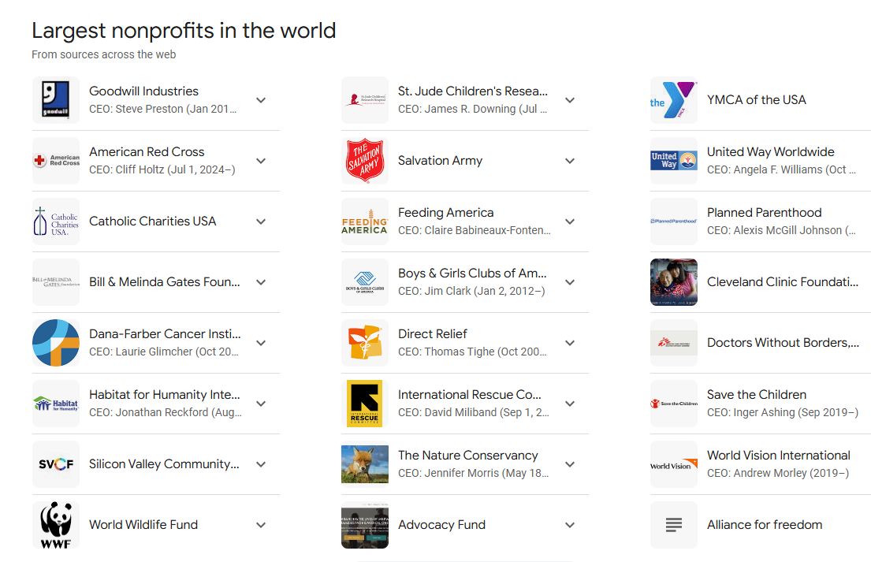
Task: Click the Direct Relief logo icon
Action: [365, 343]
